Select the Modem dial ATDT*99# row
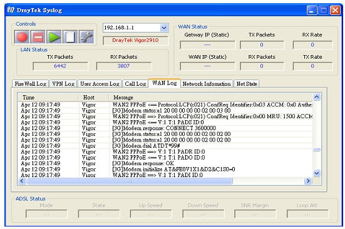This screenshot has height=229, width=345. [x=165, y=146]
